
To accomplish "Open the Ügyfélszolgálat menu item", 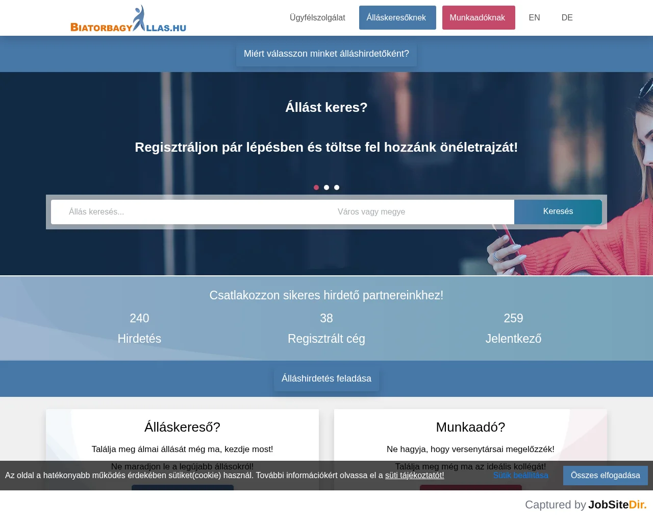I will point(317,18).
